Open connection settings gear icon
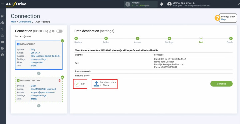 click(x=53, y=31)
